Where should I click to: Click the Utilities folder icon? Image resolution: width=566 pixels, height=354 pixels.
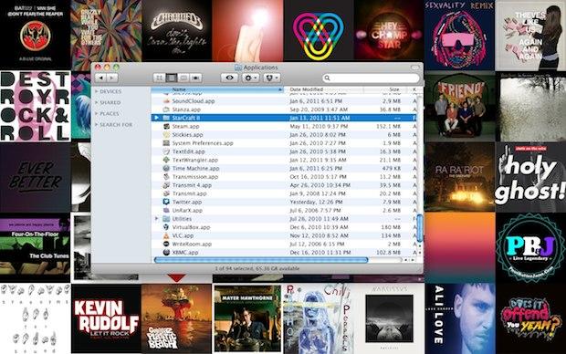coord(166,219)
